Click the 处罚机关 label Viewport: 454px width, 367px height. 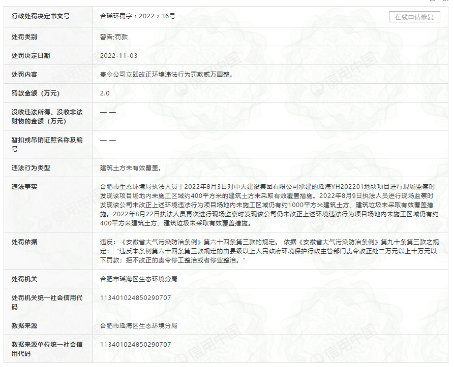click(x=24, y=279)
